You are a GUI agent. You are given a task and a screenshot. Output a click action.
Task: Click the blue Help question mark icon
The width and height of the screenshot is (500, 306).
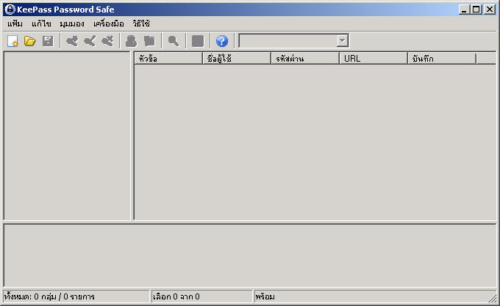tap(222, 41)
